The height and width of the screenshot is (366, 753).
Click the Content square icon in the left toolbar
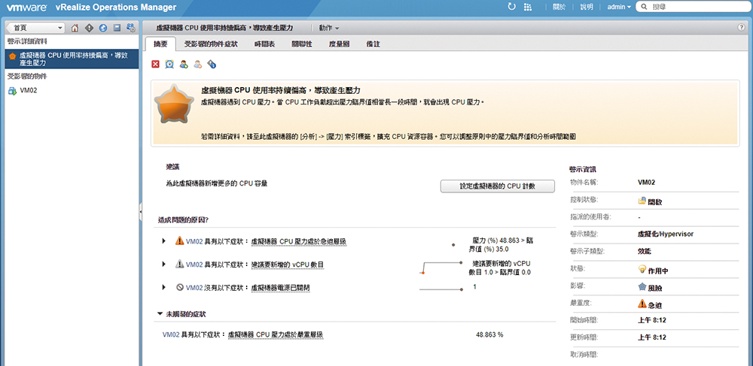pos(117,28)
